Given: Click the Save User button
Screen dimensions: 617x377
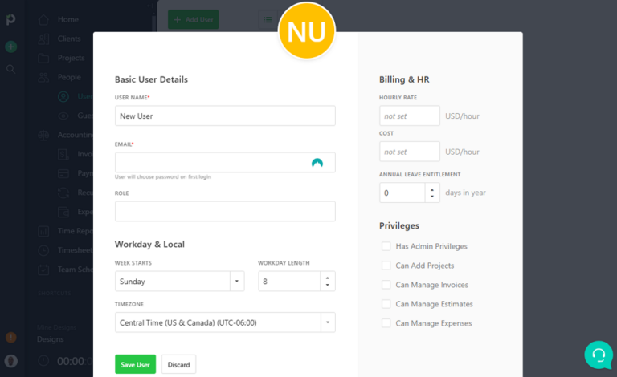Looking at the screenshot, I should (x=135, y=365).
